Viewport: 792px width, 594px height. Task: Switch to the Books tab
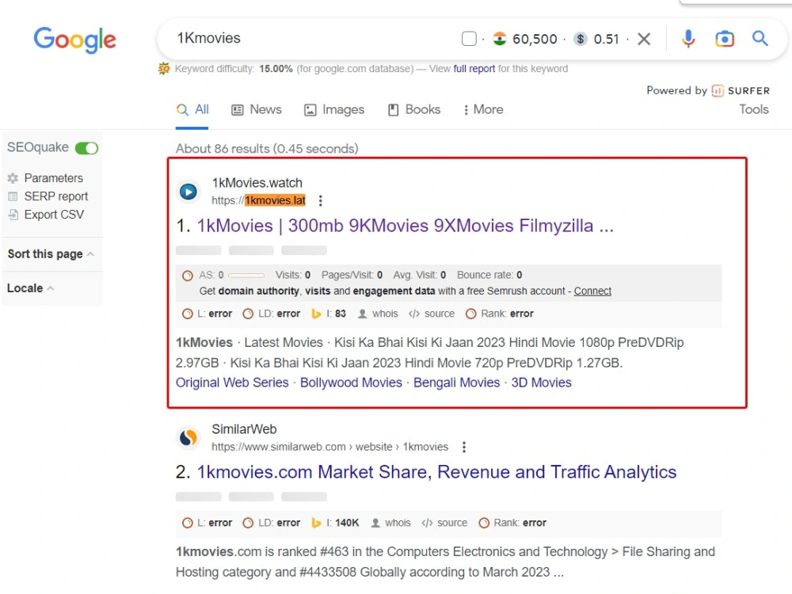(x=414, y=109)
